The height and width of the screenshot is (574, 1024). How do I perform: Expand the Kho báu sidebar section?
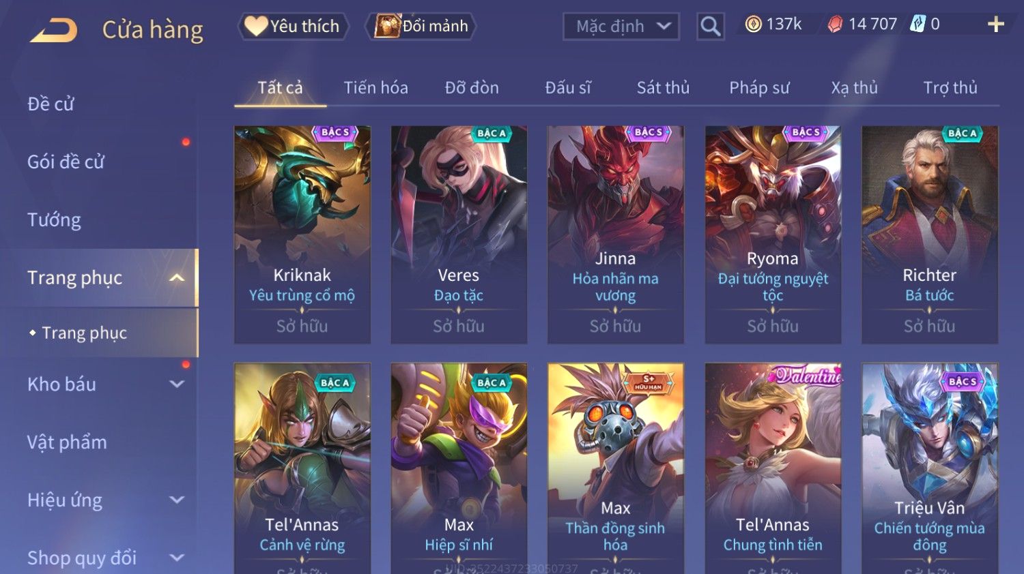point(177,384)
